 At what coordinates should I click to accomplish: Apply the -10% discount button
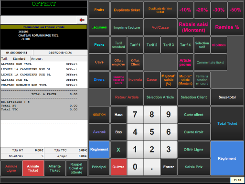tap(185, 10)
